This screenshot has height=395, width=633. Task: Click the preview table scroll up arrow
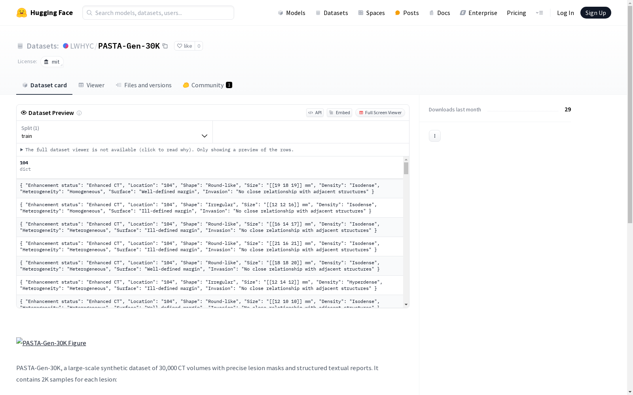pos(406,160)
